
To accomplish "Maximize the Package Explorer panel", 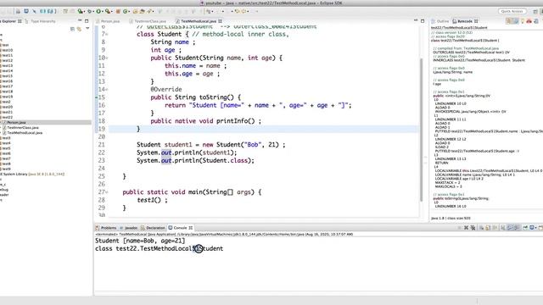I will [x=87, y=21].
